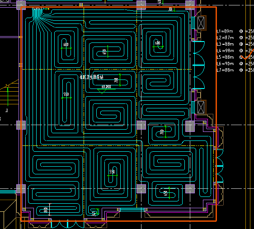Click the L4=98m loop length text
The image size is (254, 229).
coord(225,51)
